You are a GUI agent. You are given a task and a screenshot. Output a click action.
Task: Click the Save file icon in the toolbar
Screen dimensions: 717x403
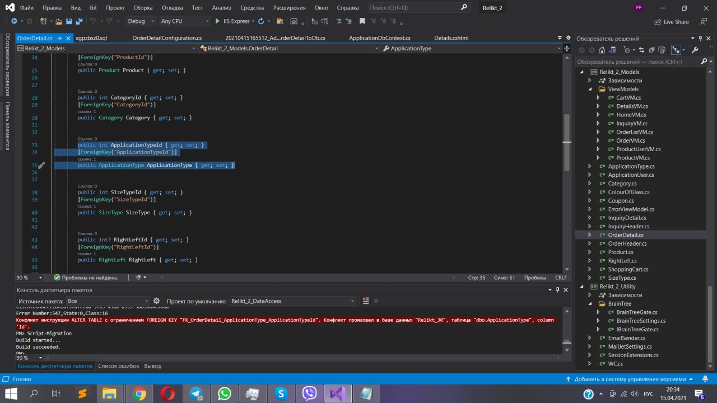click(68, 21)
